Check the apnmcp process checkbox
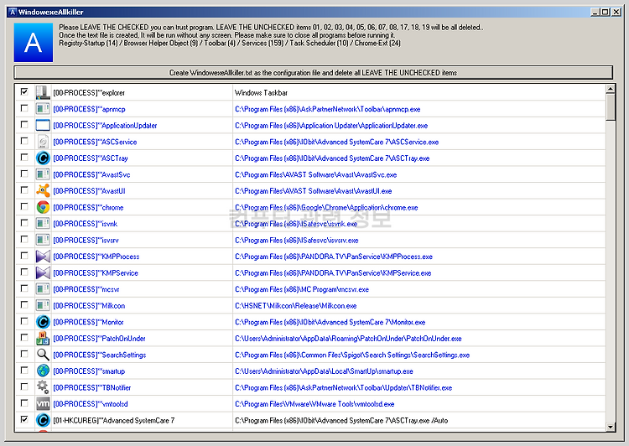The image size is (629, 446). click(24, 108)
